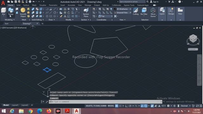Open Google Chrome from the taskbar
The height and width of the screenshot is (114, 203).
click(x=30, y=111)
